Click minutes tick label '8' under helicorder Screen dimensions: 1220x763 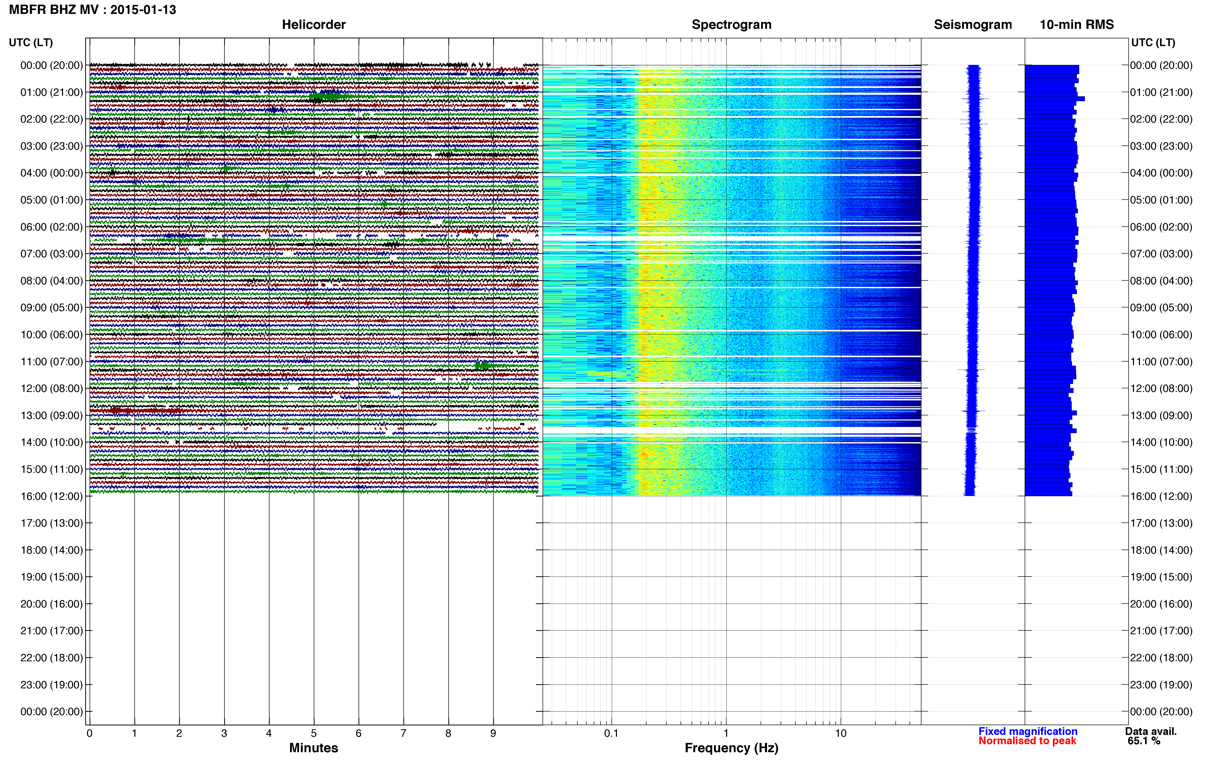pyautogui.click(x=448, y=734)
